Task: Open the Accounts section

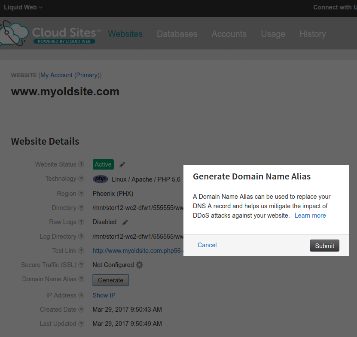Action: coord(229,34)
